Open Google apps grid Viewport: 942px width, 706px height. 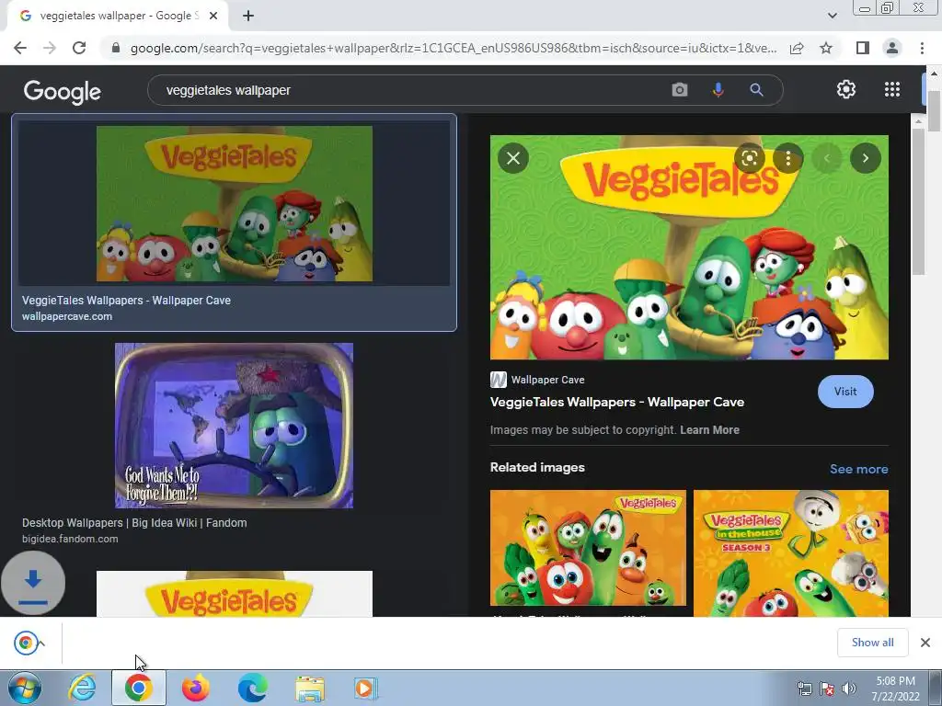coord(892,89)
